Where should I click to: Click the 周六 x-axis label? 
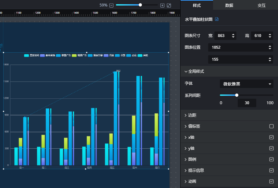pyautogui.click(x=134, y=168)
